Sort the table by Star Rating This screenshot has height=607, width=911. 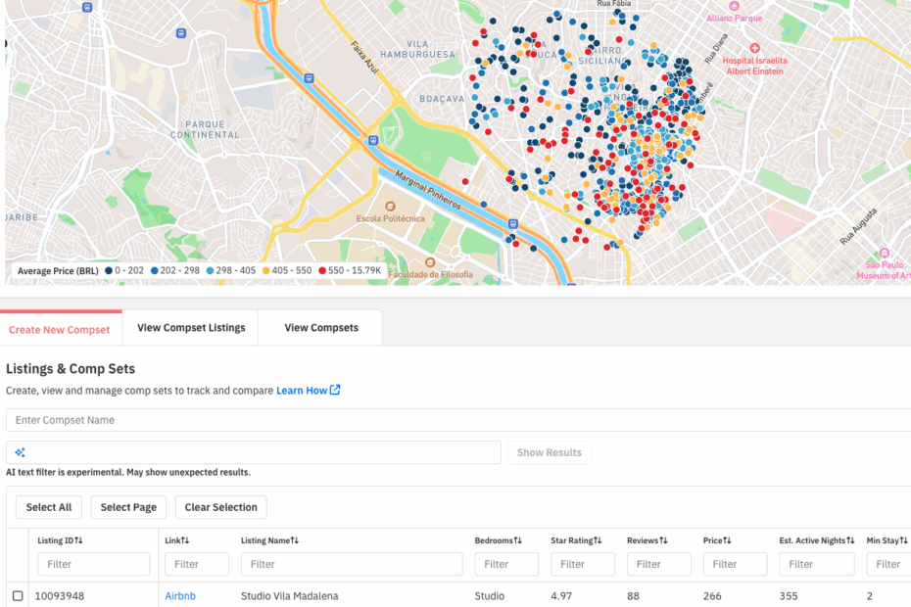click(x=599, y=540)
